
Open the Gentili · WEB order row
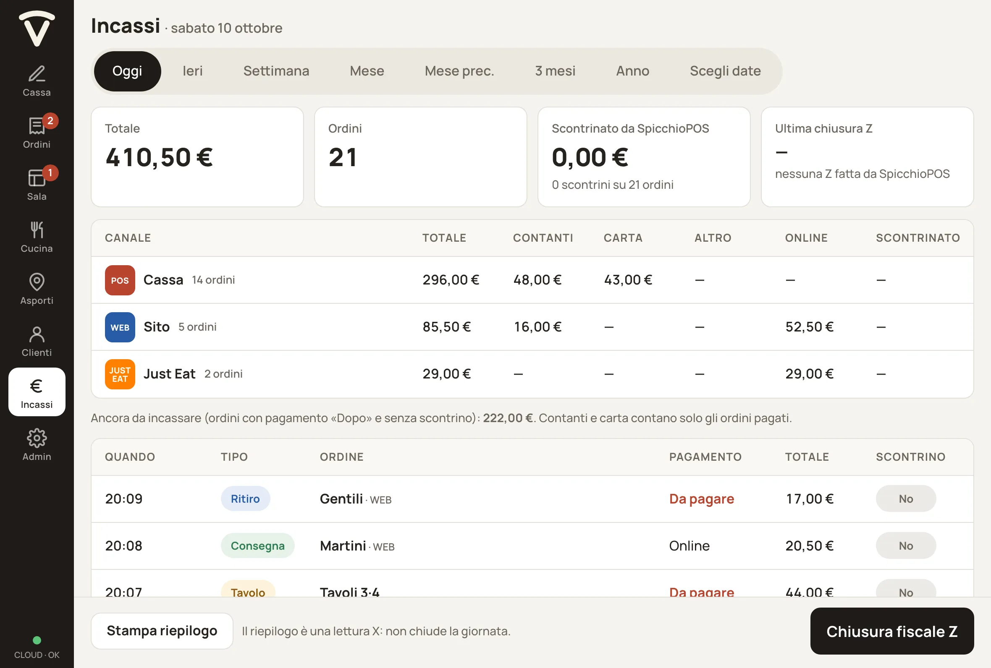pyautogui.click(x=532, y=499)
